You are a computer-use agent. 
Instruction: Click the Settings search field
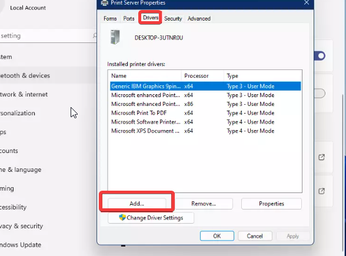(x=48, y=35)
